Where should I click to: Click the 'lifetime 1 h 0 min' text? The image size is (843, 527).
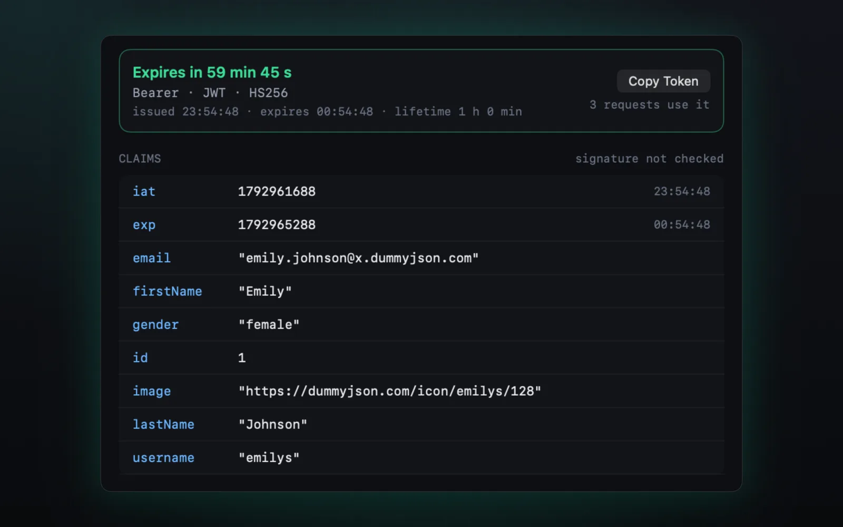[458, 112]
